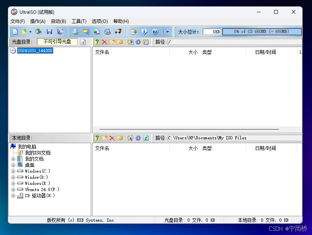Open the 操作(A) menu
Image resolution: width=312 pixels, height=235 pixels.
tap(38, 21)
